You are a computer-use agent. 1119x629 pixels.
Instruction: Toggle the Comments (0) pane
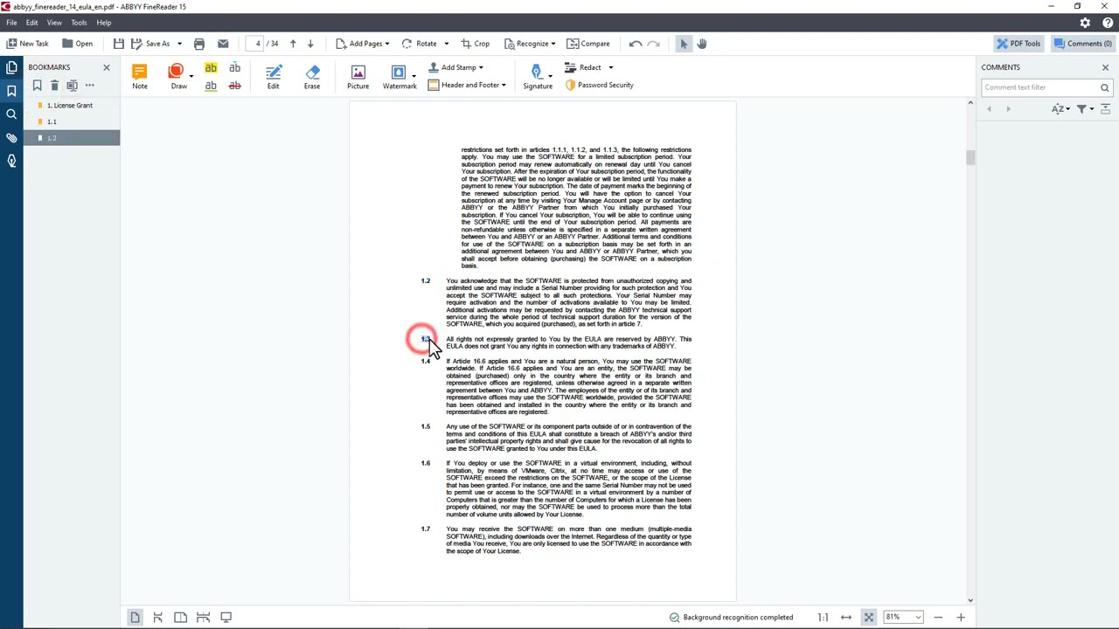(1082, 44)
